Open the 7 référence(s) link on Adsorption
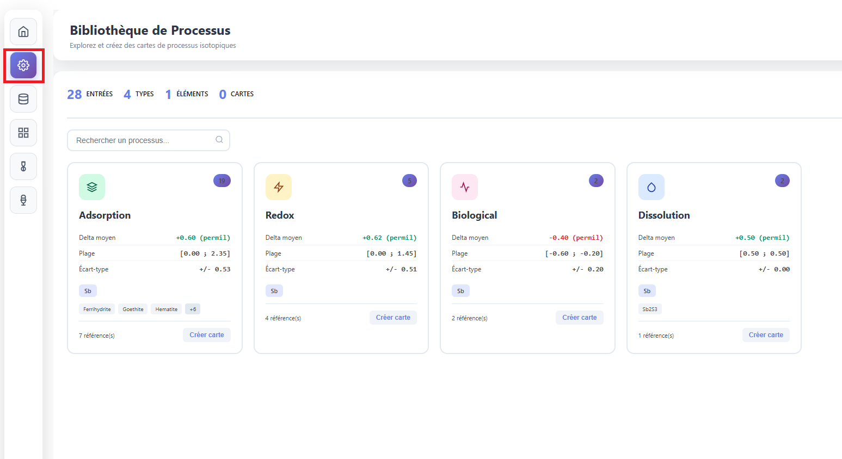 point(97,335)
